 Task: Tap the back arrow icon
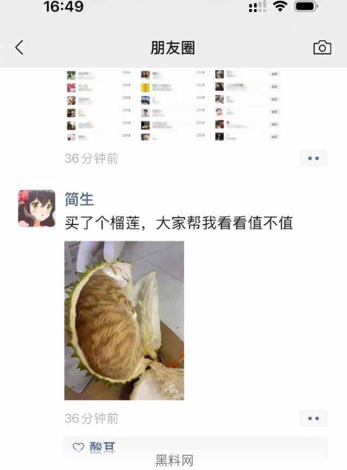click(19, 47)
